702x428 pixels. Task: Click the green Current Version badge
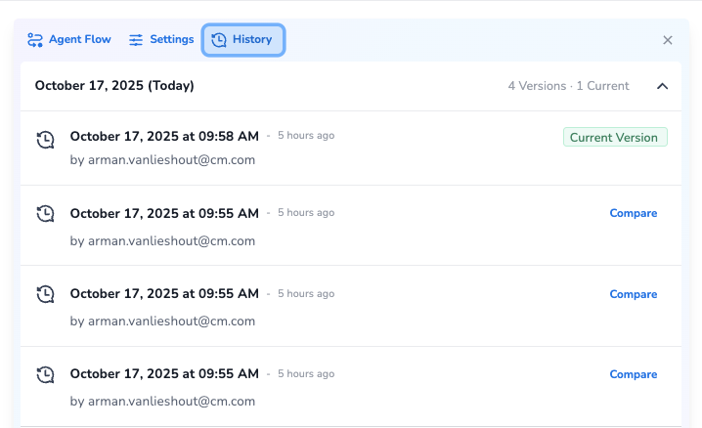click(615, 138)
